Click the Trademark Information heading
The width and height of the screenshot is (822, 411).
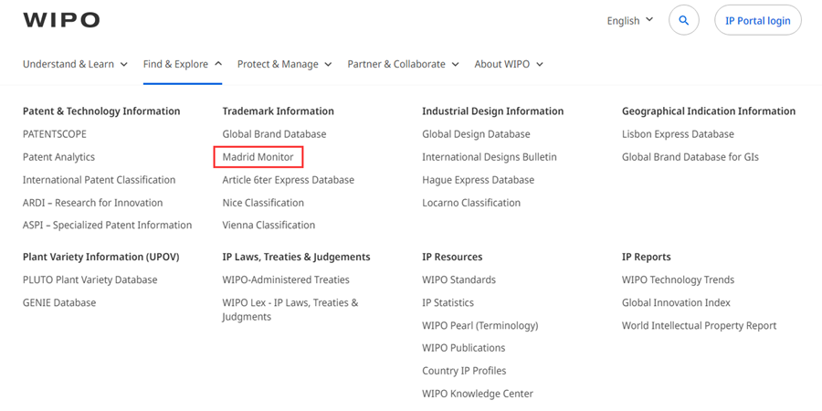278,111
